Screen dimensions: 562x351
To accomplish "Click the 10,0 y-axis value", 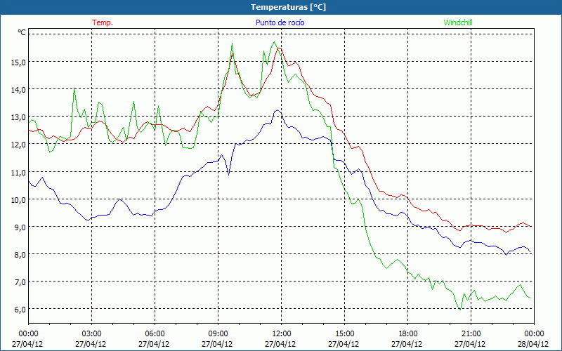I will click(18, 200).
